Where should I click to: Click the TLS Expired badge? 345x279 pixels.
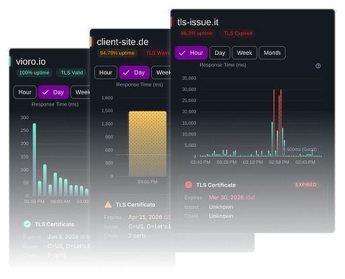coord(238,33)
